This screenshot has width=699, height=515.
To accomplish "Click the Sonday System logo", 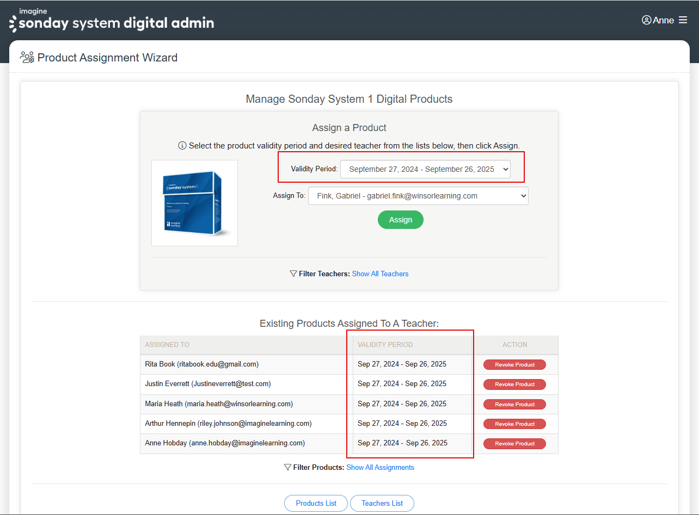I will click(112, 21).
